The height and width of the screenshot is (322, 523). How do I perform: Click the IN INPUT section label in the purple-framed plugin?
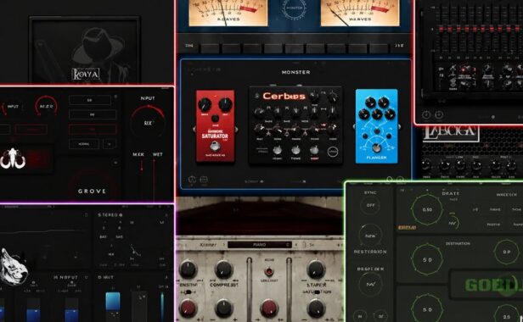pos(65,277)
